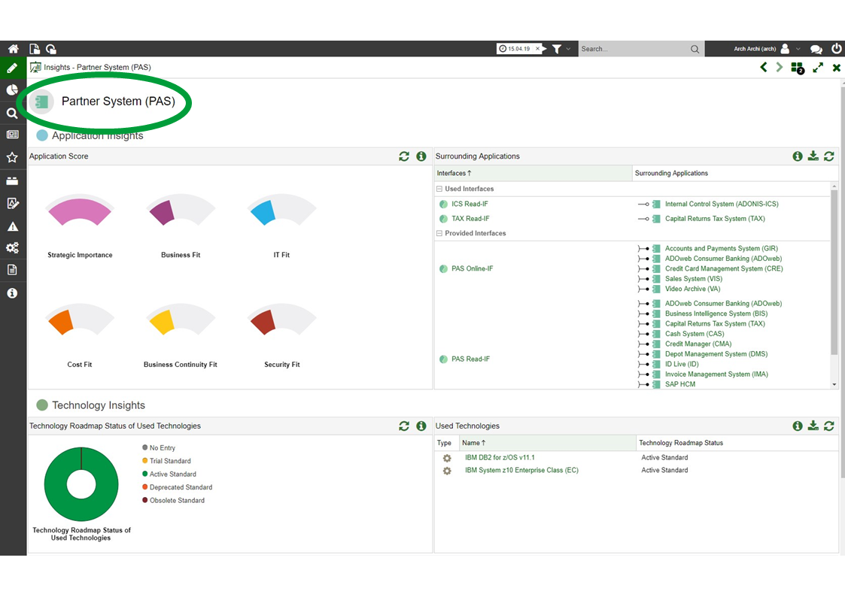845x597 pixels.
Task: Toggle fullscreen with the expand arrows icon
Action: (818, 68)
